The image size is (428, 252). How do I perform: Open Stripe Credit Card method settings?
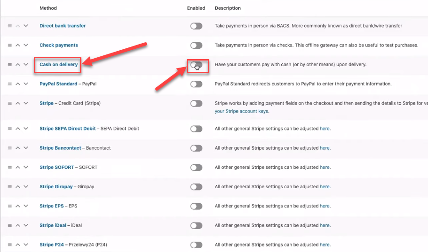point(47,103)
